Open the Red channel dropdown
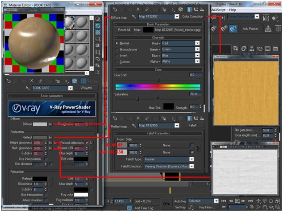The height and width of the screenshot is (212, 283). tap(197, 43)
